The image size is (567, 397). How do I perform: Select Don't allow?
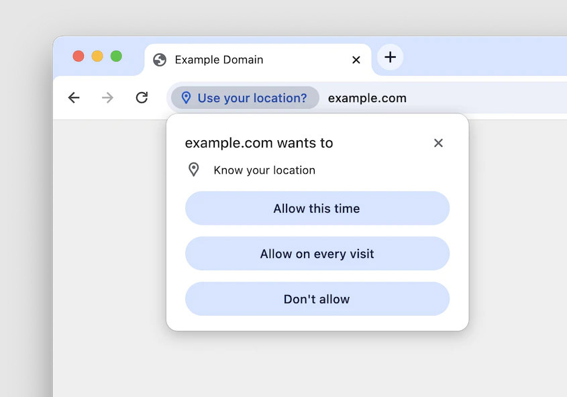tap(317, 298)
